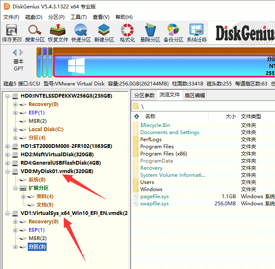Screen dimensions: 275x269
Task: Select the VD0:MyDisk01.vmdk(320GB) disk
Action: coord(57,171)
